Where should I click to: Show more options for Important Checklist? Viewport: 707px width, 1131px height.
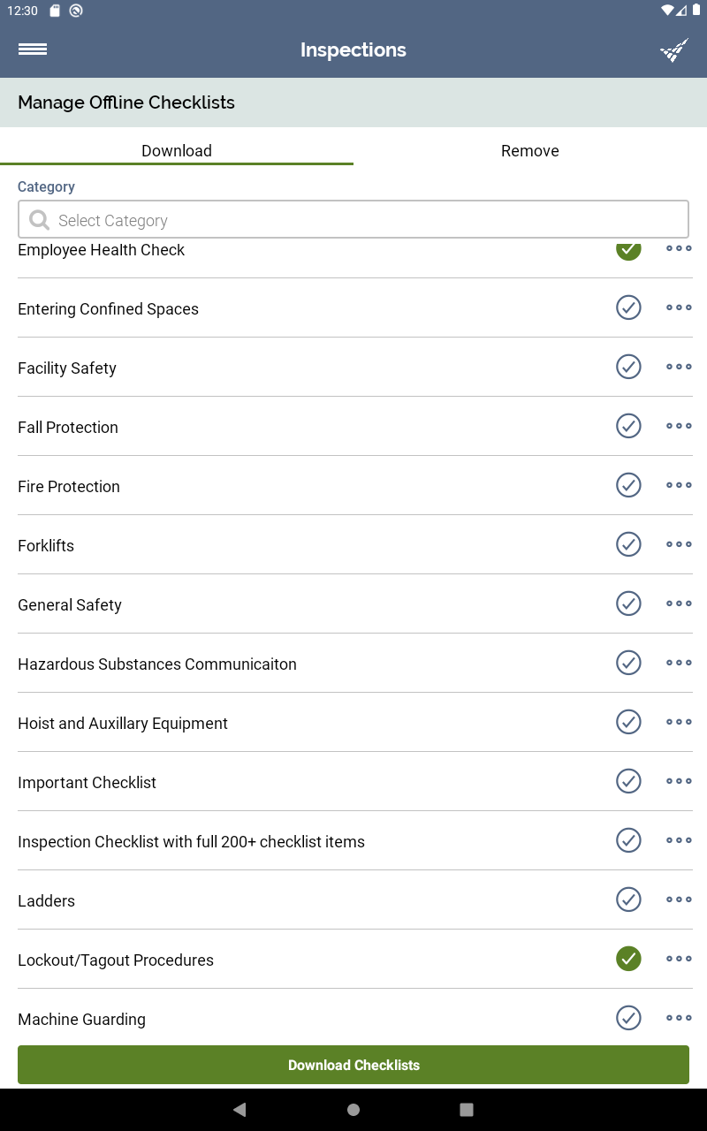(679, 781)
